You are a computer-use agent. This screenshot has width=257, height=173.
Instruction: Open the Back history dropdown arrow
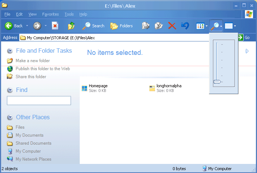click(27, 26)
